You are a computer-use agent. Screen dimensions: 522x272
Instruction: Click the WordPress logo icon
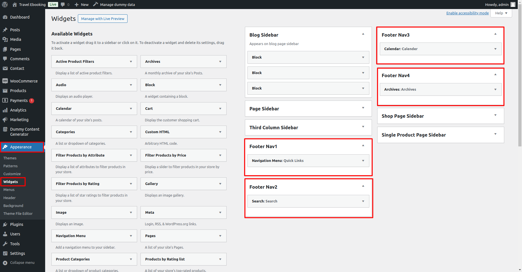coord(5,5)
